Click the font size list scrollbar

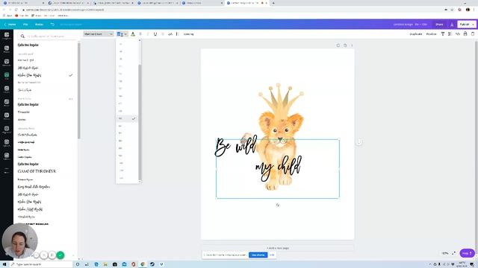[x=140, y=121]
